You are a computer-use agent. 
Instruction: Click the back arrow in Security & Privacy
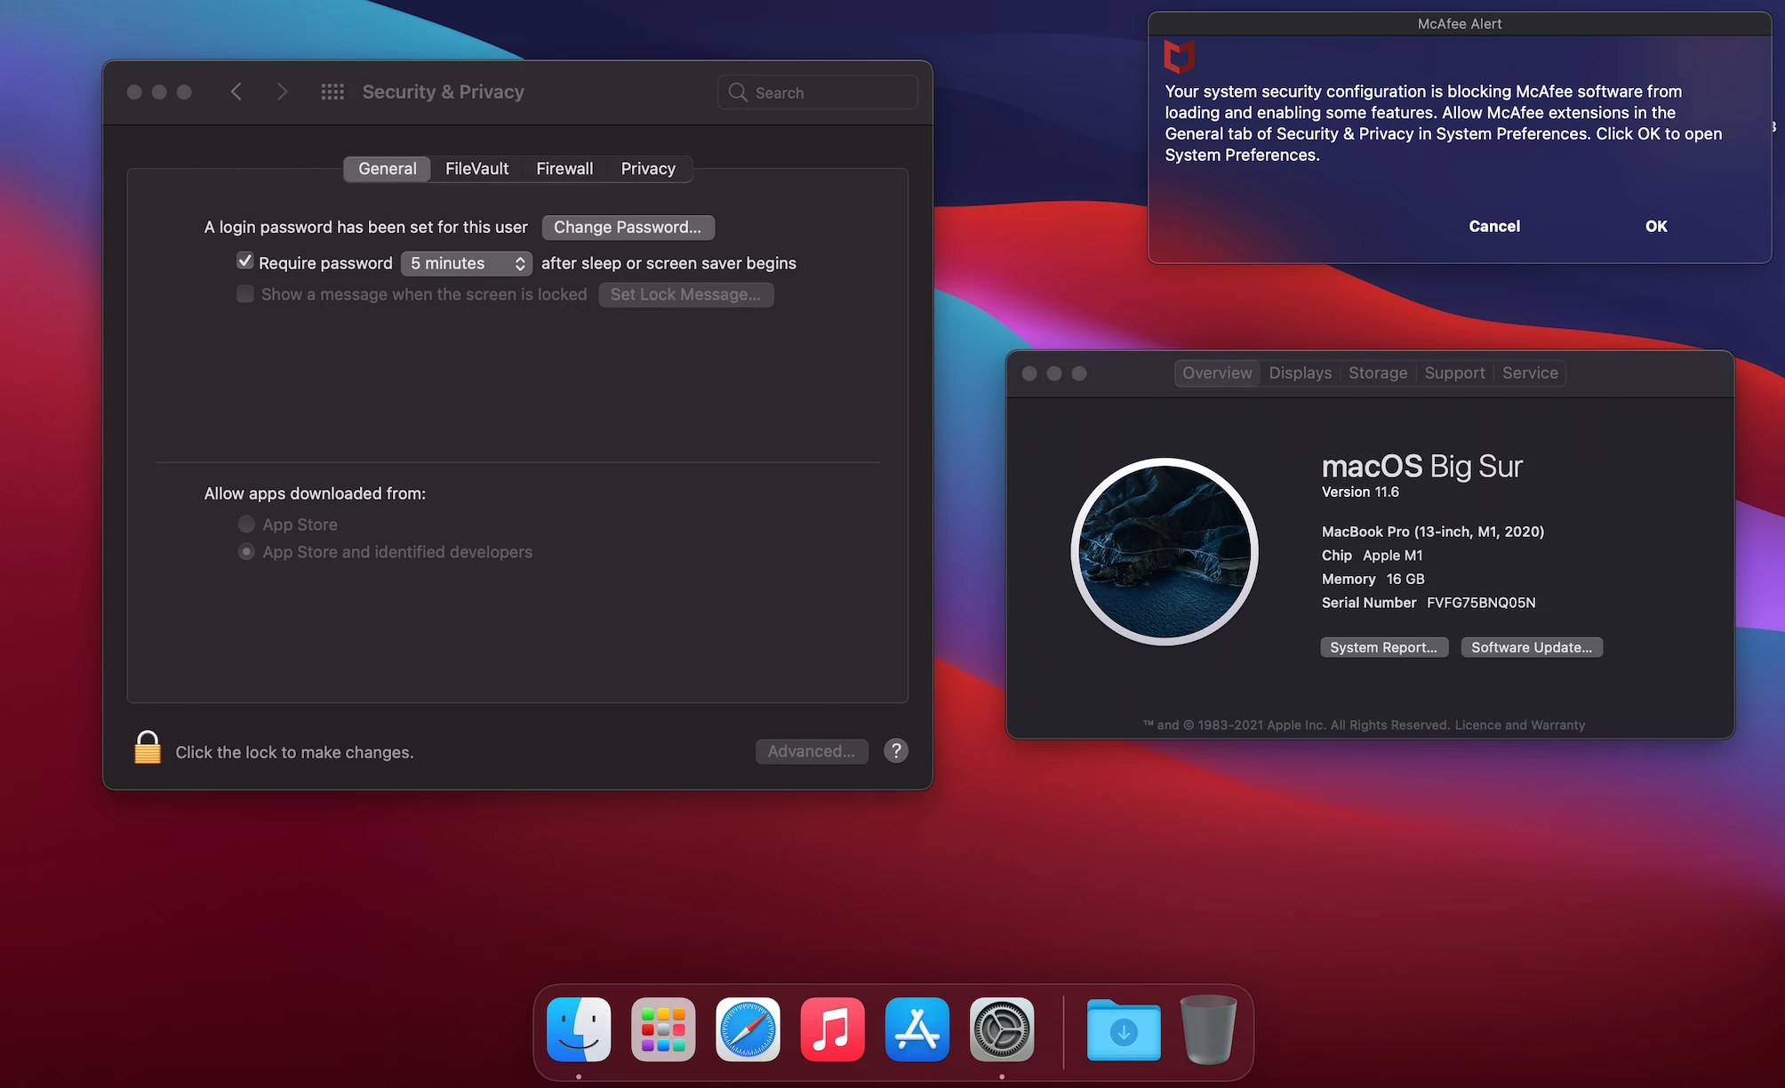coord(236,92)
